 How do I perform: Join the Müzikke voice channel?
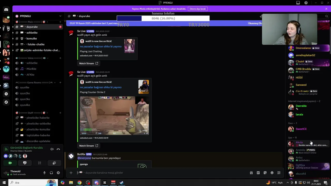pos(38,69)
